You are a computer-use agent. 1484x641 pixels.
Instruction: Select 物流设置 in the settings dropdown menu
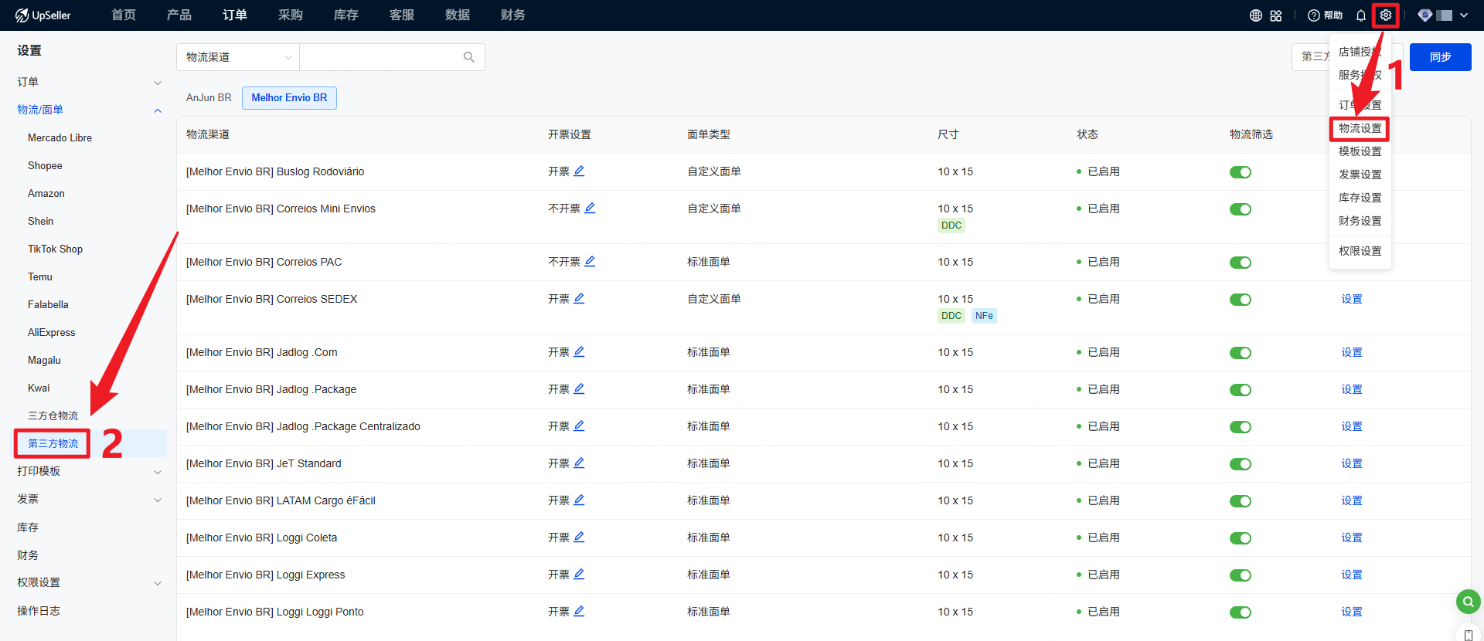coord(1360,128)
